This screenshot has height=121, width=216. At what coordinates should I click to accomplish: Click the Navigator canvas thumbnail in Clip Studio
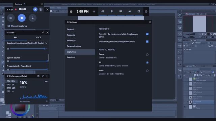(x=199, y=24)
